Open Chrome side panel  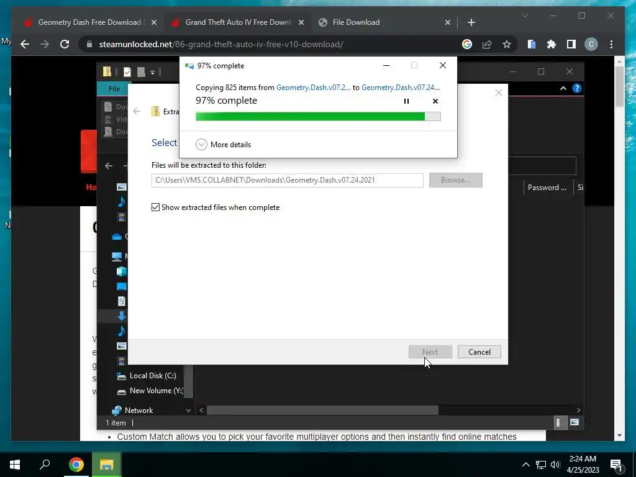(571, 44)
